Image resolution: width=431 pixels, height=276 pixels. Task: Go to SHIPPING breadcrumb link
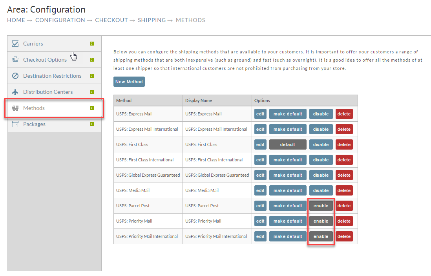click(152, 20)
